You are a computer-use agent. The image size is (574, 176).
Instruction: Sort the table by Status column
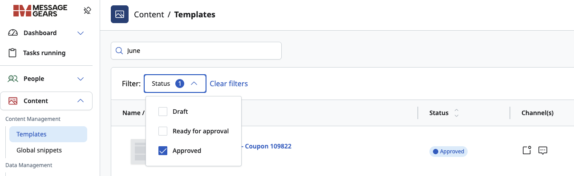[x=457, y=113]
